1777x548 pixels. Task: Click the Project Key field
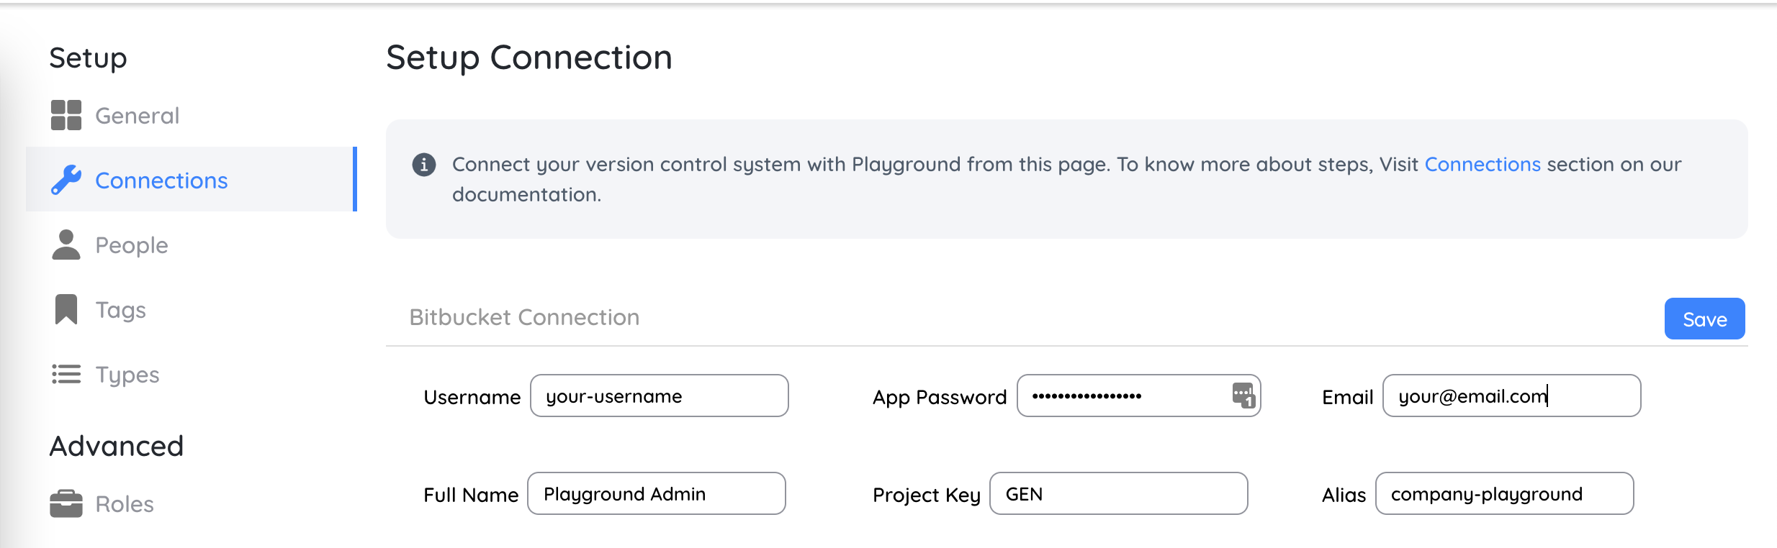pos(1119,493)
